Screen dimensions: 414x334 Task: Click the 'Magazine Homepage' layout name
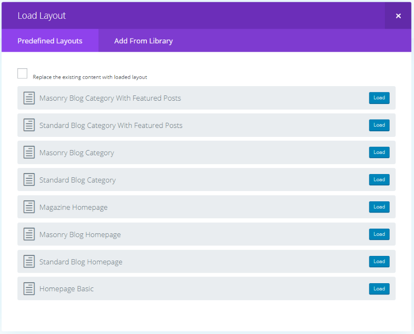tap(73, 207)
